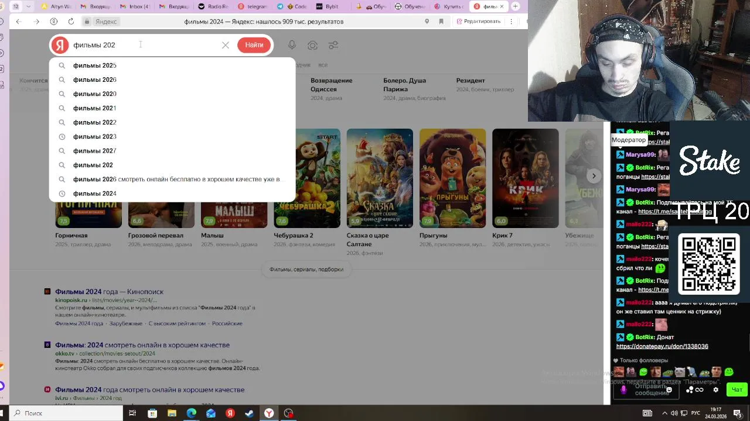Open Steam from the taskbar
The image size is (750, 421).
(x=249, y=413)
